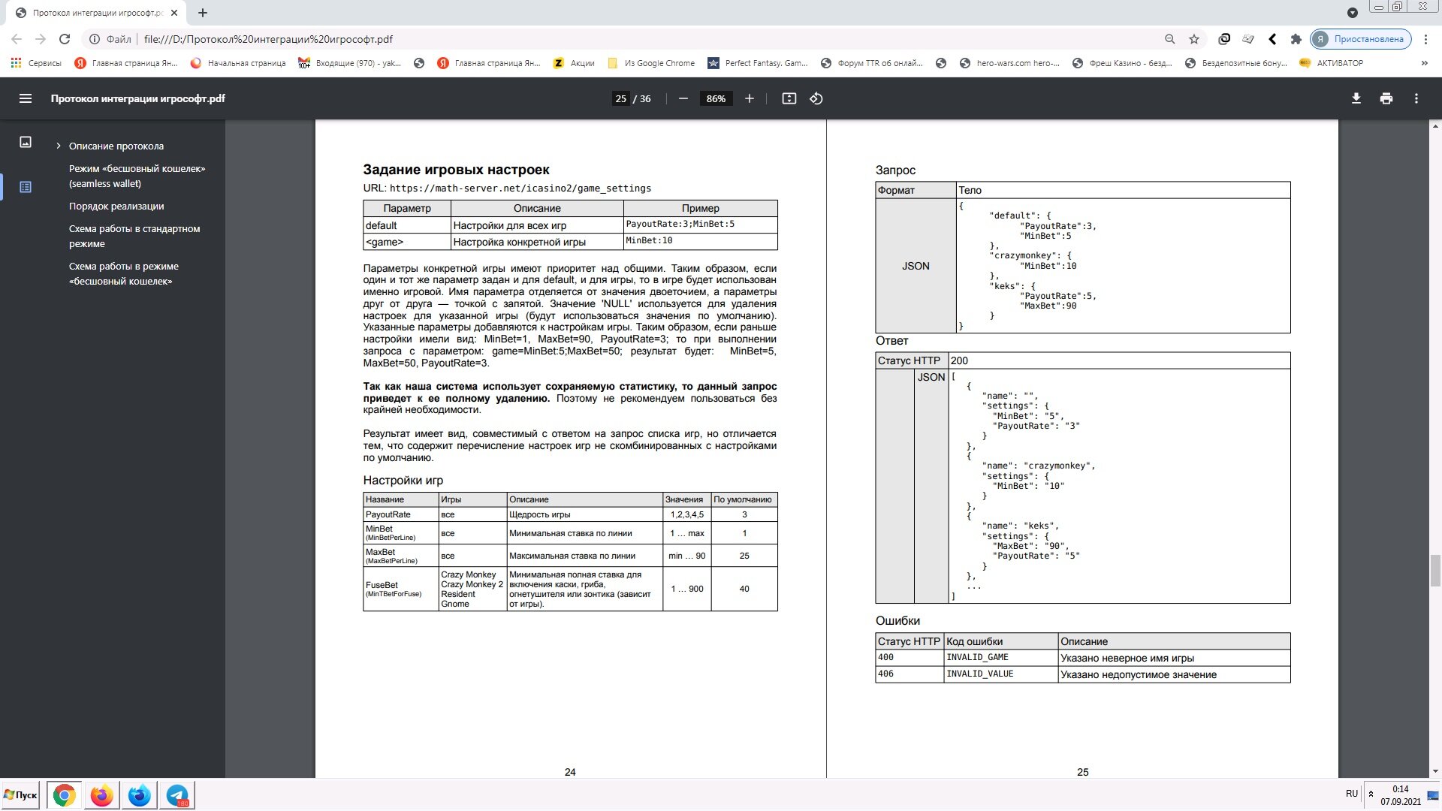The width and height of the screenshot is (1442, 811).
Task: Bookmark this page with the star icon
Action: click(1193, 39)
